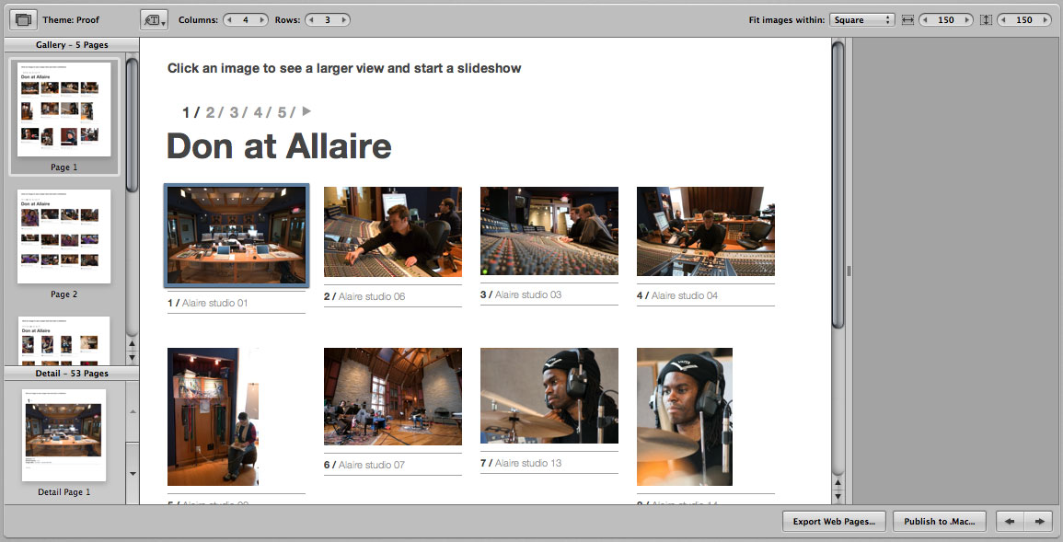Click the caption Alaire studio 06
This screenshot has width=1063, height=542.
tap(372, 296)
